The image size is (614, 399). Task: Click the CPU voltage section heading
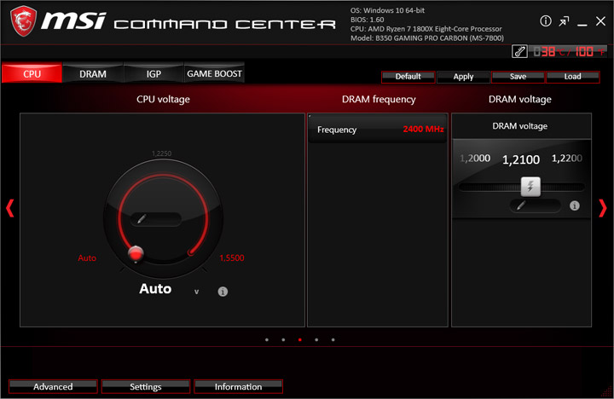(163, 100)
